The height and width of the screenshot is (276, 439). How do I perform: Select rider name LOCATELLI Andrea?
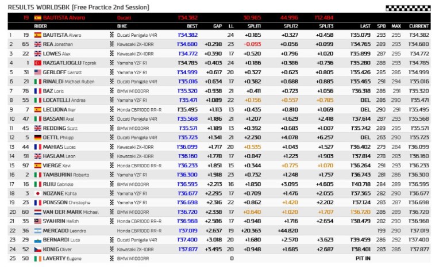[64, 100]
